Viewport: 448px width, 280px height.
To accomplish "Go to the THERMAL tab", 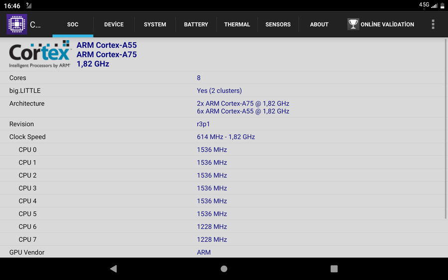I will pyautogui.click(x=237, y=24).
